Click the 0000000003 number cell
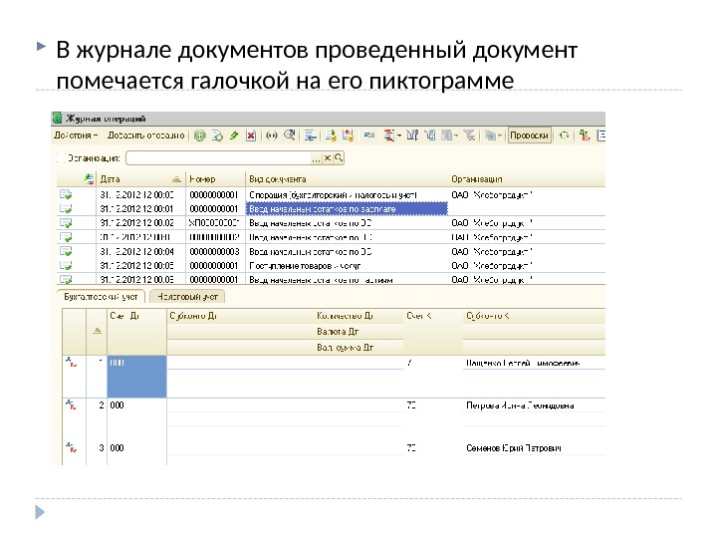Viewport: 717px width, 538px height. (215, 251)
